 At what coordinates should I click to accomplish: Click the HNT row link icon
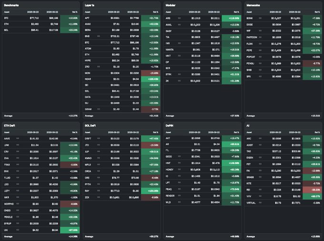pyautogui.click(x=179, y=163)
